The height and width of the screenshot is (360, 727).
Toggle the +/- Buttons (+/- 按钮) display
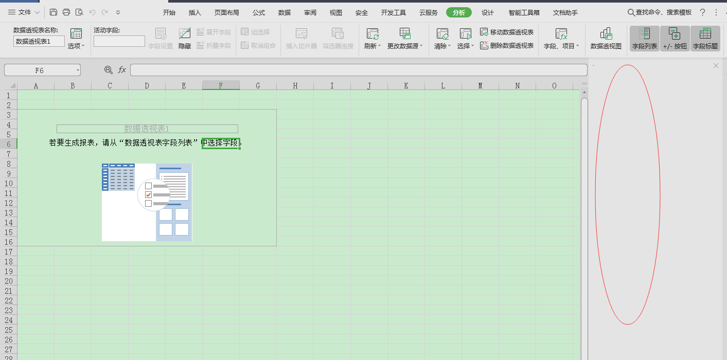click(675, 39)
